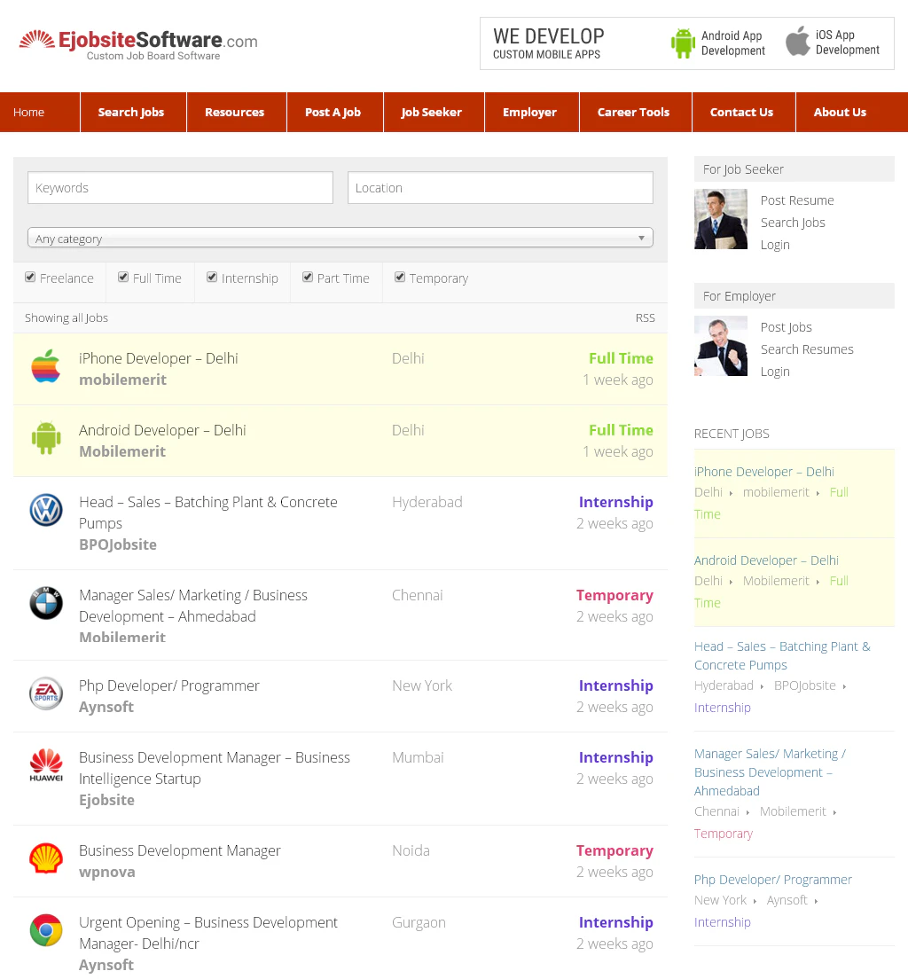Viewport: 908px width, 979px height.
Task: Click the New York location in job list
Action: click(422, 686)
